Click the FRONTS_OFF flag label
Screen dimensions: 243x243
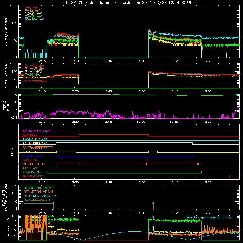coord(32,172)
